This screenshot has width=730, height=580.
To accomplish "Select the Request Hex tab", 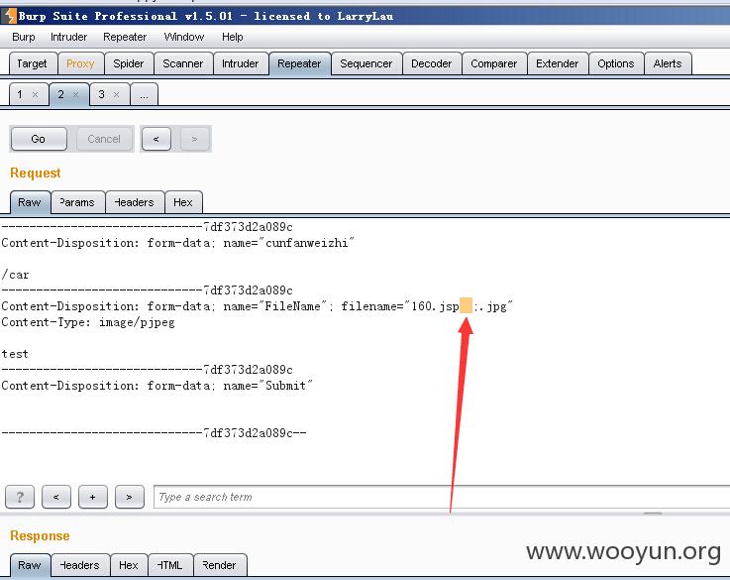I will (x=183, y=202).
